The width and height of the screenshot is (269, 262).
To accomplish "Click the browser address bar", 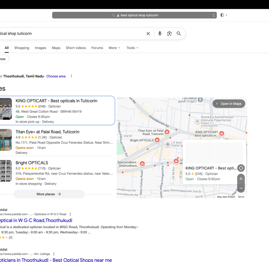I will [134, 15].
